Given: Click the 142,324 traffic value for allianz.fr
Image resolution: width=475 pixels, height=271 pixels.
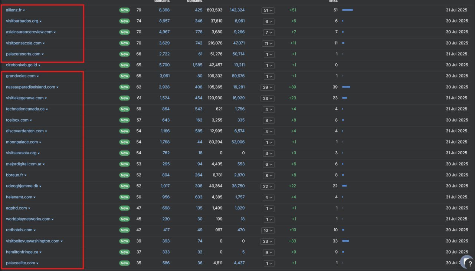Looking at the screenshot, I should click(x=237, y=10).
